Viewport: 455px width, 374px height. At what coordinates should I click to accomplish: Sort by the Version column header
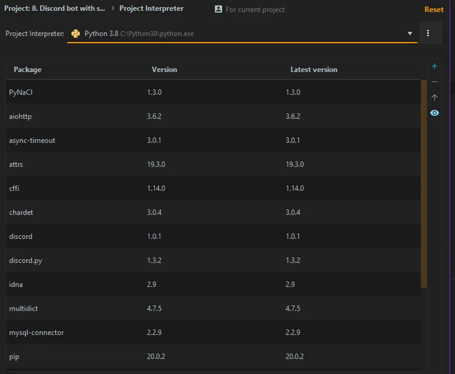(164, 70)
